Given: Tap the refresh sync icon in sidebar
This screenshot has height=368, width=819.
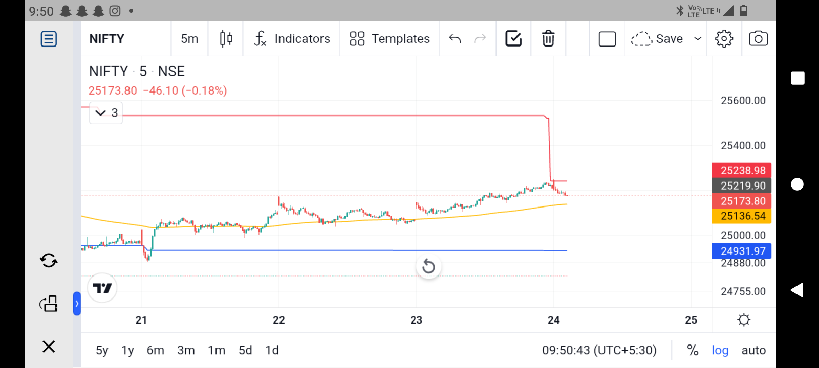Looking at the screenshot, I should [x=49, y=261].
